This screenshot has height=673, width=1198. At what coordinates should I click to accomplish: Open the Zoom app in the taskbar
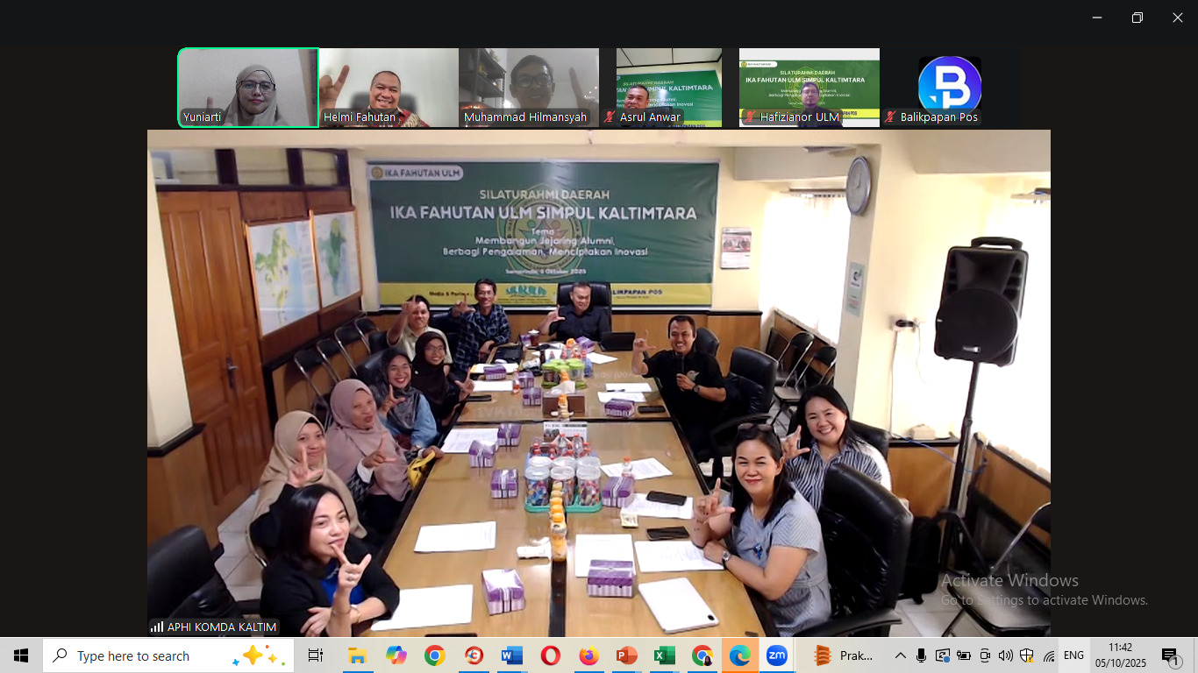[776, 655]
